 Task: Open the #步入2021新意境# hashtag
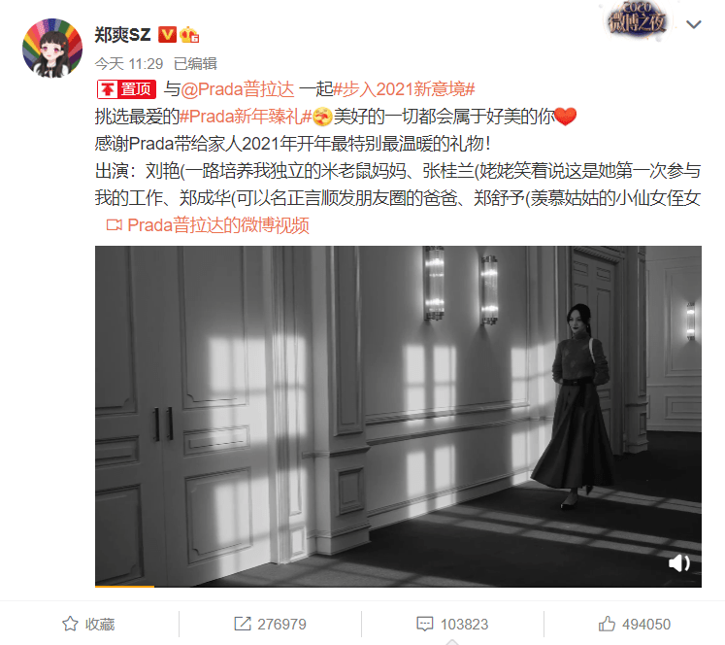tap(404, 89)
